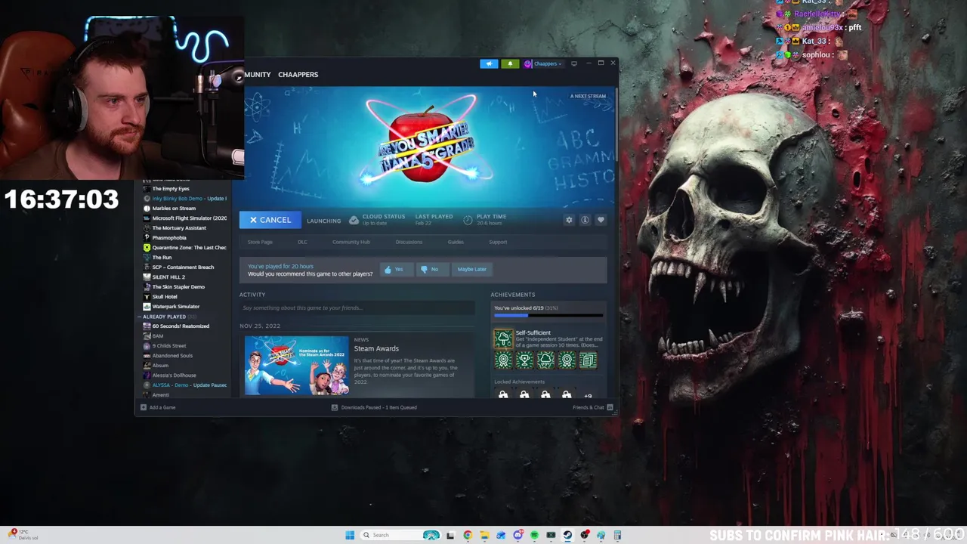Open Task View from taskbar
967x544 pixels.
coord(450,535)
